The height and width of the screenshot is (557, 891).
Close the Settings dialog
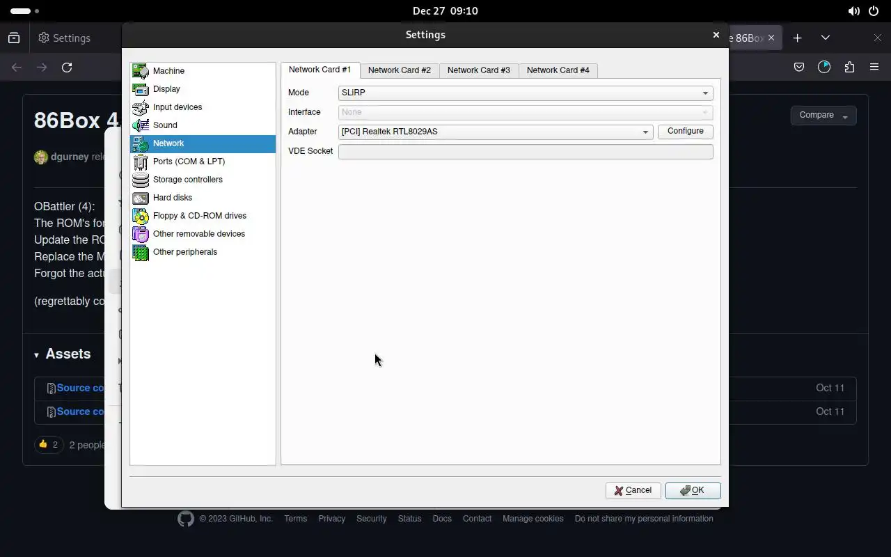click(716, 35)
